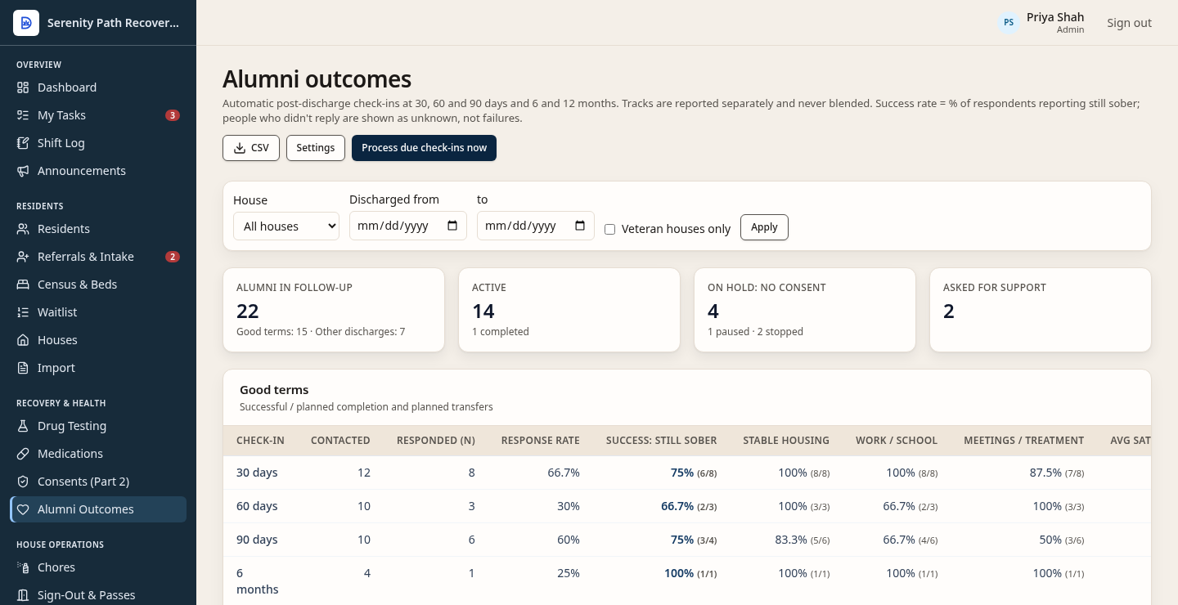Click the Drug Testing flask icon
The width and height of the screenshot is (1178, 605).
point(23,426)
